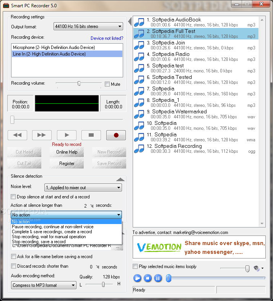Screen dimensions: 273x301
Task: Click the recorder stop button
Action: click(91, 135)
